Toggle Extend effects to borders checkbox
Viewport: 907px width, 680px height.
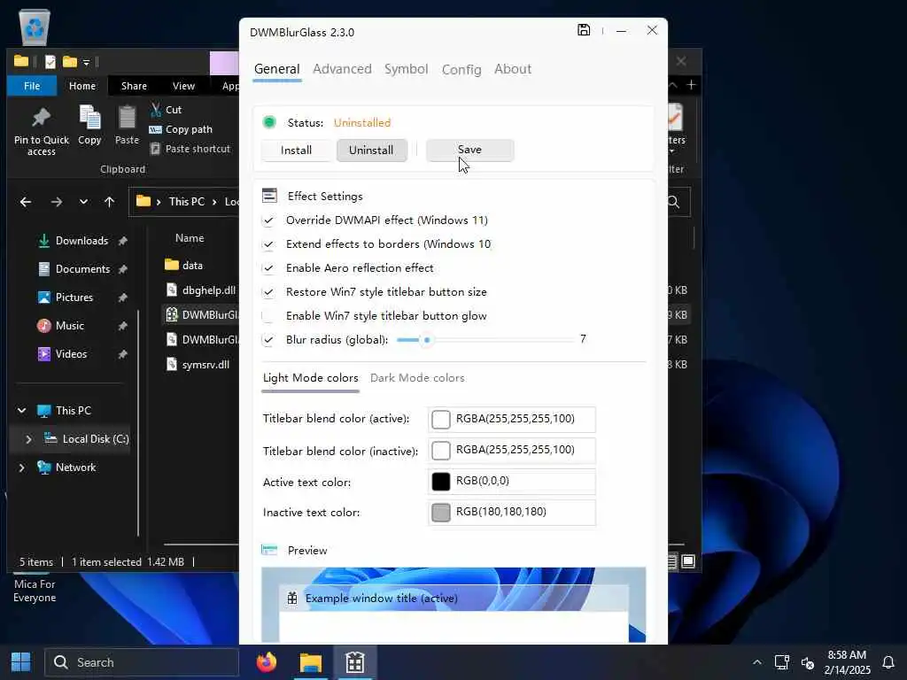click(x=267, y=244)
